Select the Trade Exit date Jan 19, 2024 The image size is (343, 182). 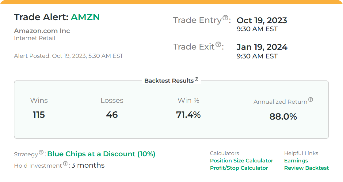(262, 47)
